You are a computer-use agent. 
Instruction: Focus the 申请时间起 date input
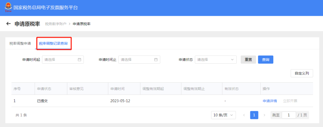(x=63, y=59)
